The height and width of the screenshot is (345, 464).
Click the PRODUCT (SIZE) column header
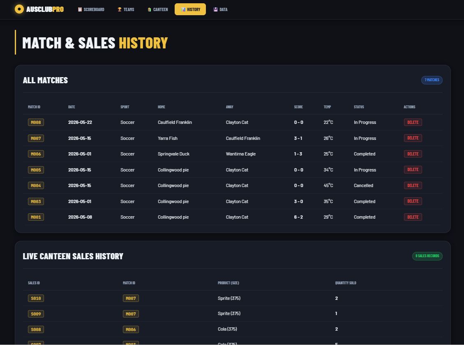[x=229, y=283]
